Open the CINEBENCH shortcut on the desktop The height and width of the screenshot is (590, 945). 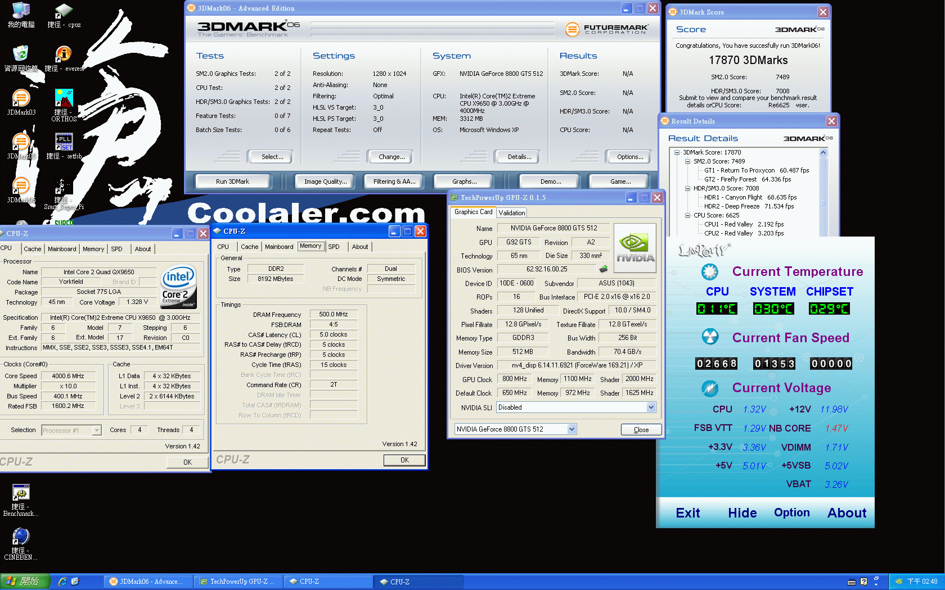(x=21, y=544)
